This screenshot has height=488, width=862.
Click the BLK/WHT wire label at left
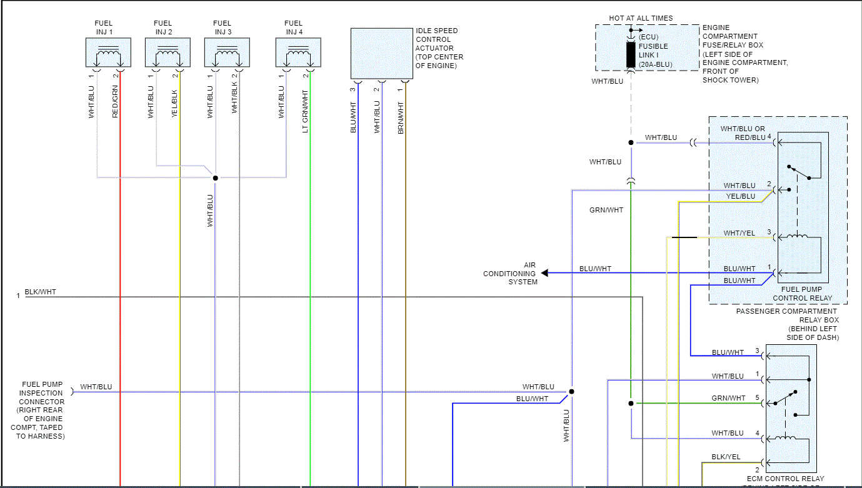[40, 292]
